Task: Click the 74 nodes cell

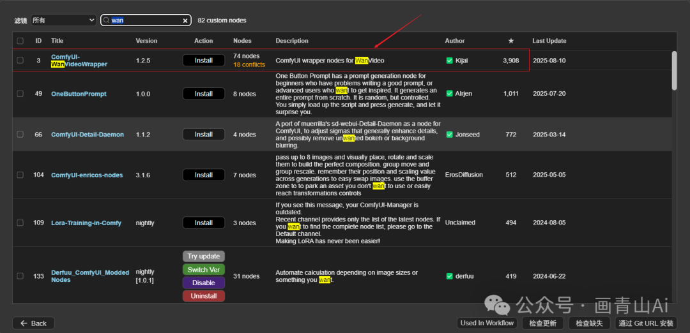Action: [247, 56]
